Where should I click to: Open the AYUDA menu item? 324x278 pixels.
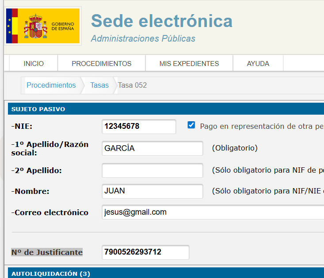tap(258, 63)
